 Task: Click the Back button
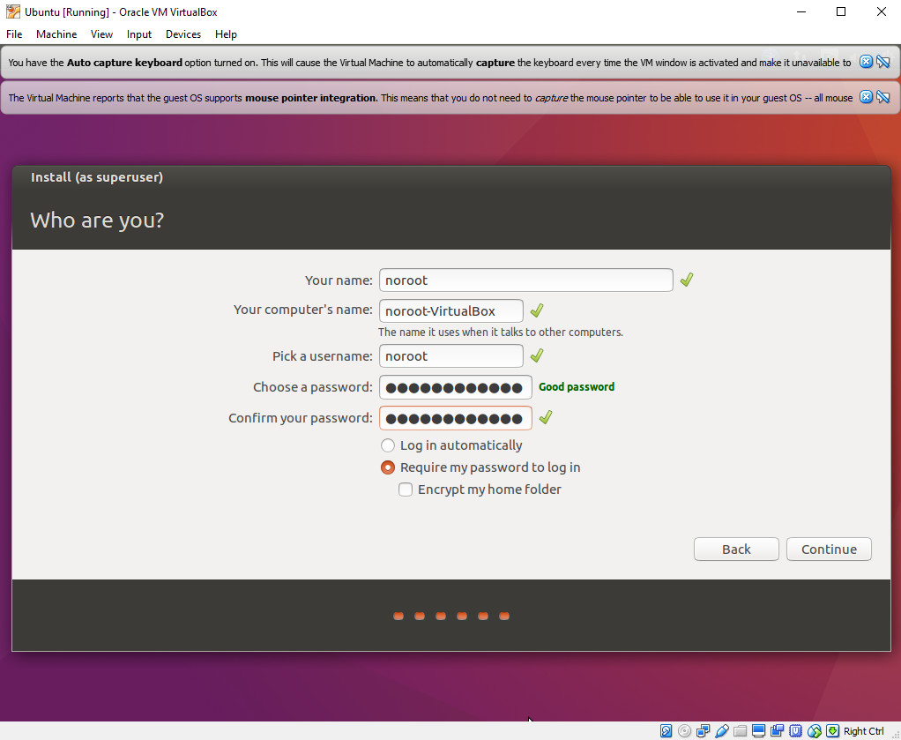click(x=736, y=549)
